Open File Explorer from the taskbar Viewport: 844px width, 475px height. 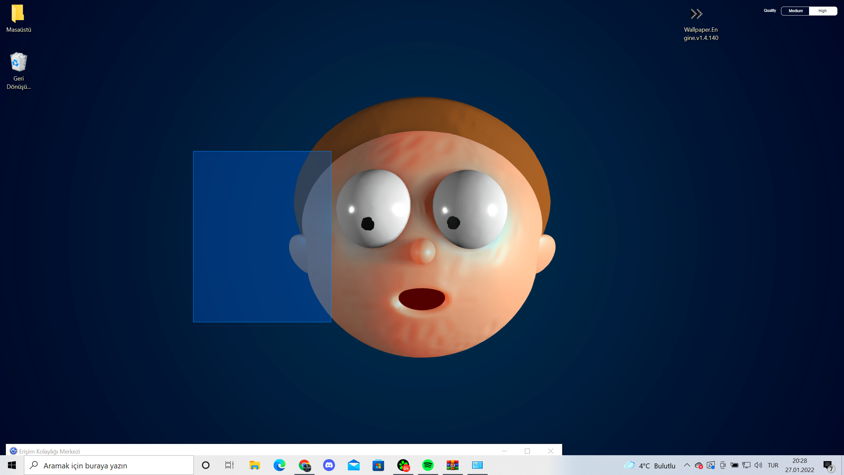[x=255, y=465]
